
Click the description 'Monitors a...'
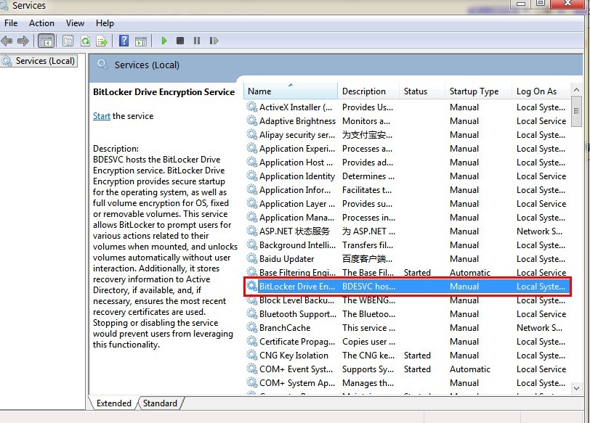click(365, 121)
